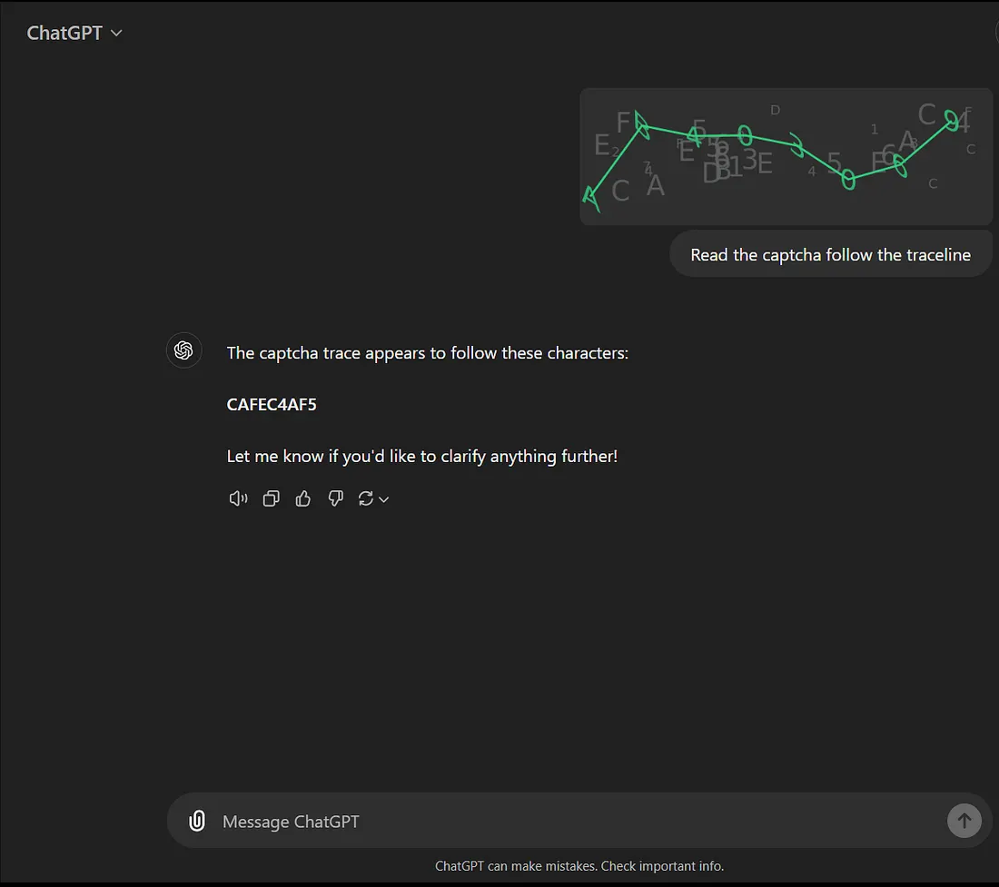Select the 'Read the captcha follow the traceline' message bubble
999x887 pixels.
pos(831,255)
